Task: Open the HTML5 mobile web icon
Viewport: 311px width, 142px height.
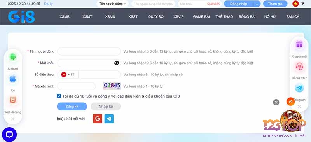Action: 13,100
